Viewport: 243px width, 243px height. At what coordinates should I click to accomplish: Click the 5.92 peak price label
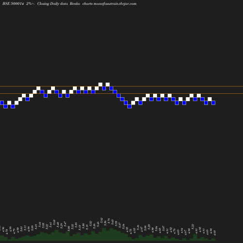point(102,221)
